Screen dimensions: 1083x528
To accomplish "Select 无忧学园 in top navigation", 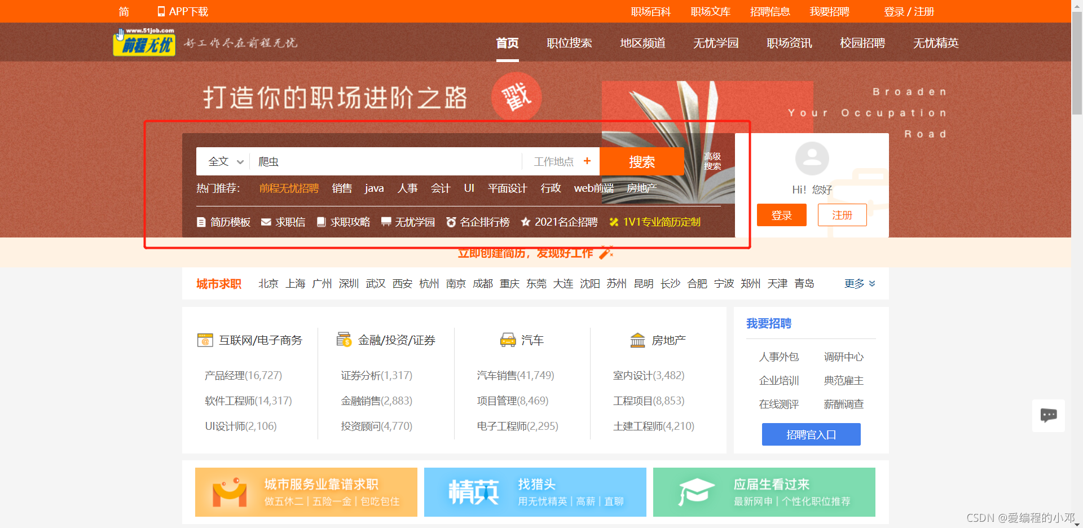I will (716, 43).
